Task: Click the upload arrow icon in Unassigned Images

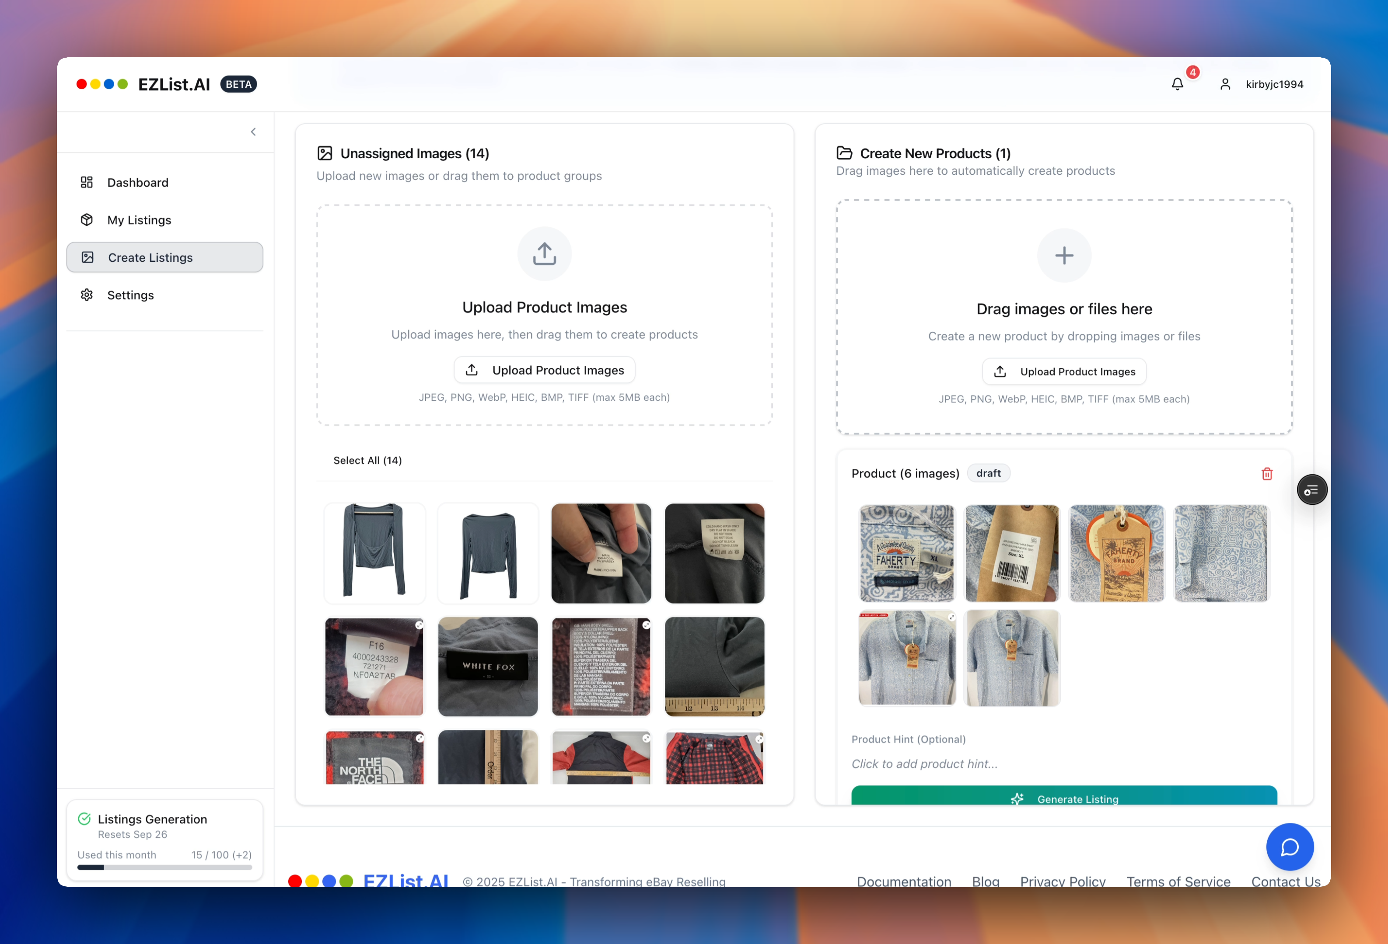Action: pyautogui.click(x=544, y=253)
